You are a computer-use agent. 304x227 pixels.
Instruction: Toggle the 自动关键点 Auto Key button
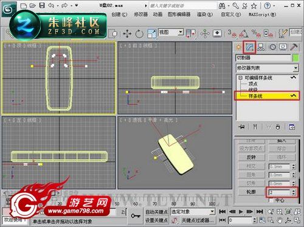point(156,212)
